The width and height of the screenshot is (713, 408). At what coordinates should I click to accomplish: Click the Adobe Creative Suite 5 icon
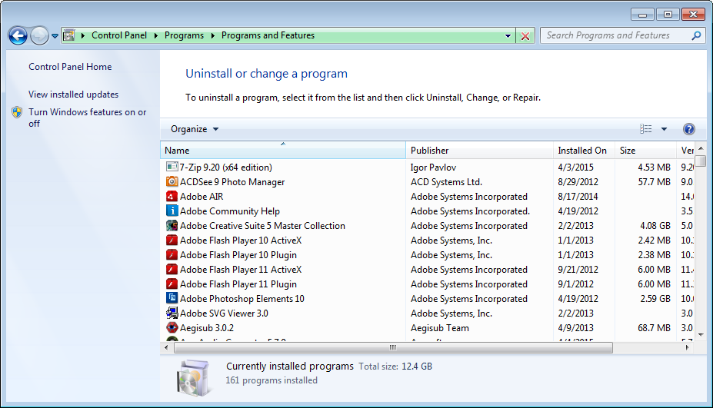pos(172,225)
